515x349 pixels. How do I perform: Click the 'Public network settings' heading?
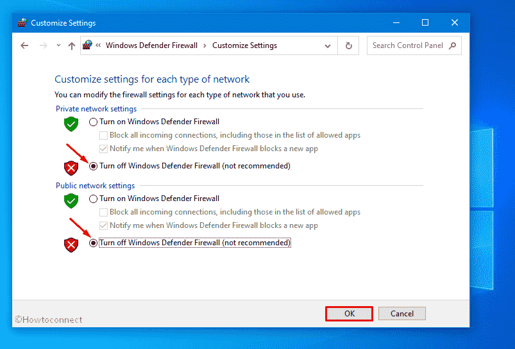[96, 186]
